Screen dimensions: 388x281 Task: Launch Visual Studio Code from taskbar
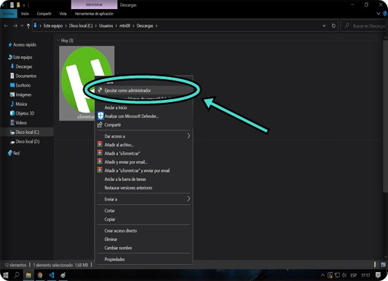pos(51,275)
